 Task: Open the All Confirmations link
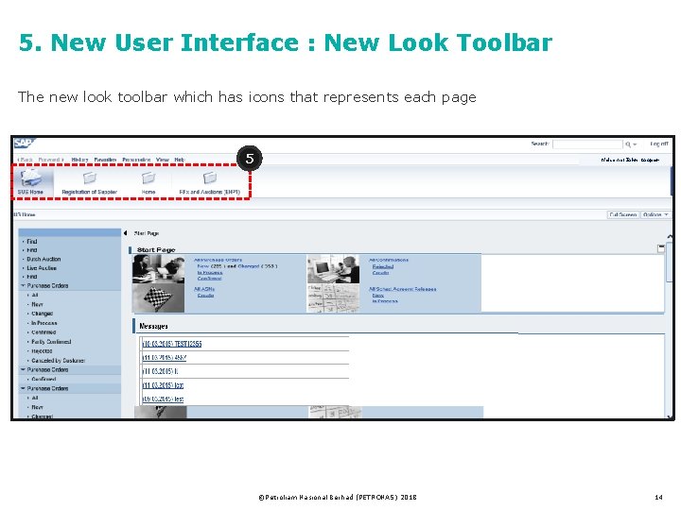[x=389, y=260]
